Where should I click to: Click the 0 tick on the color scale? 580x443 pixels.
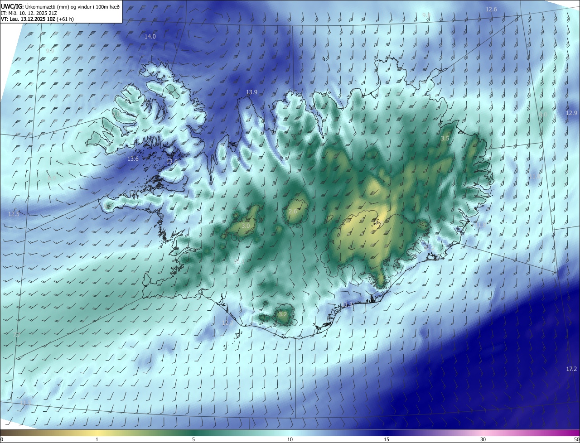click(2, 439)
